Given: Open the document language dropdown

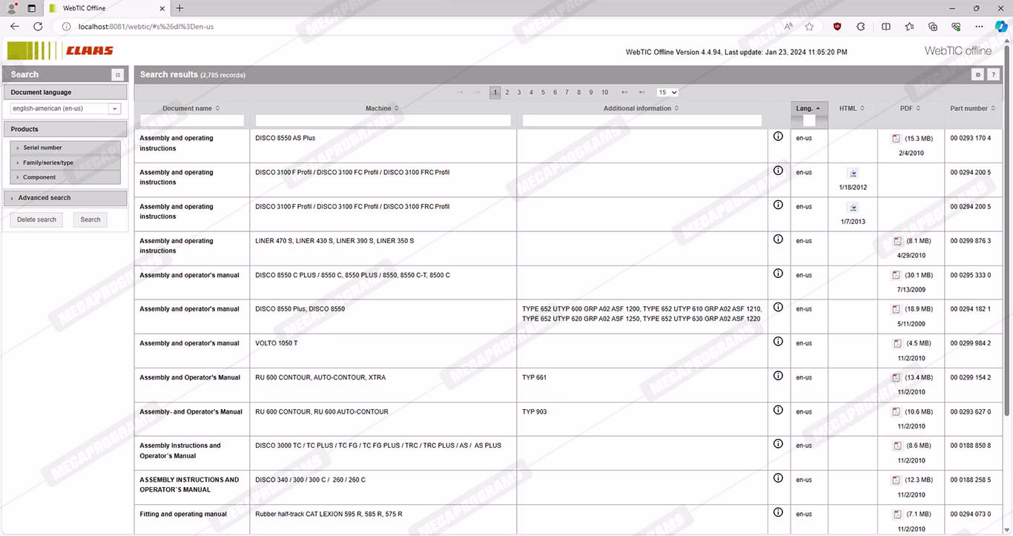Looking at the screenshot, I should tap(65, 109).
